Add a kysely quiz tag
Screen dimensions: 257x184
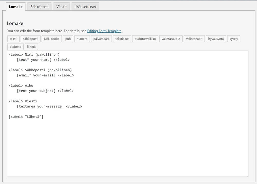[x=234, y=39]
